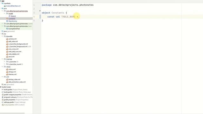The width and height of the screenshot is (203, 114).
Task: Open build.gradle for Module Photo_Notes.app
Action: tap(17, 92)
